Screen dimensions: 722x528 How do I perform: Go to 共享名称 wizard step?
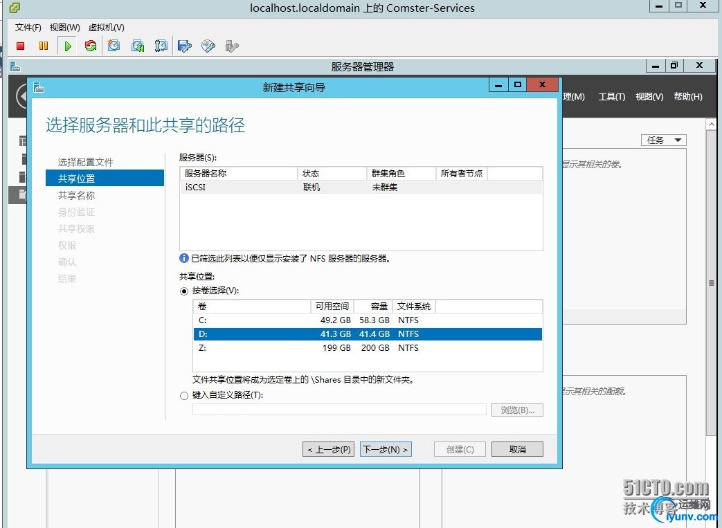tap(76, 195)
